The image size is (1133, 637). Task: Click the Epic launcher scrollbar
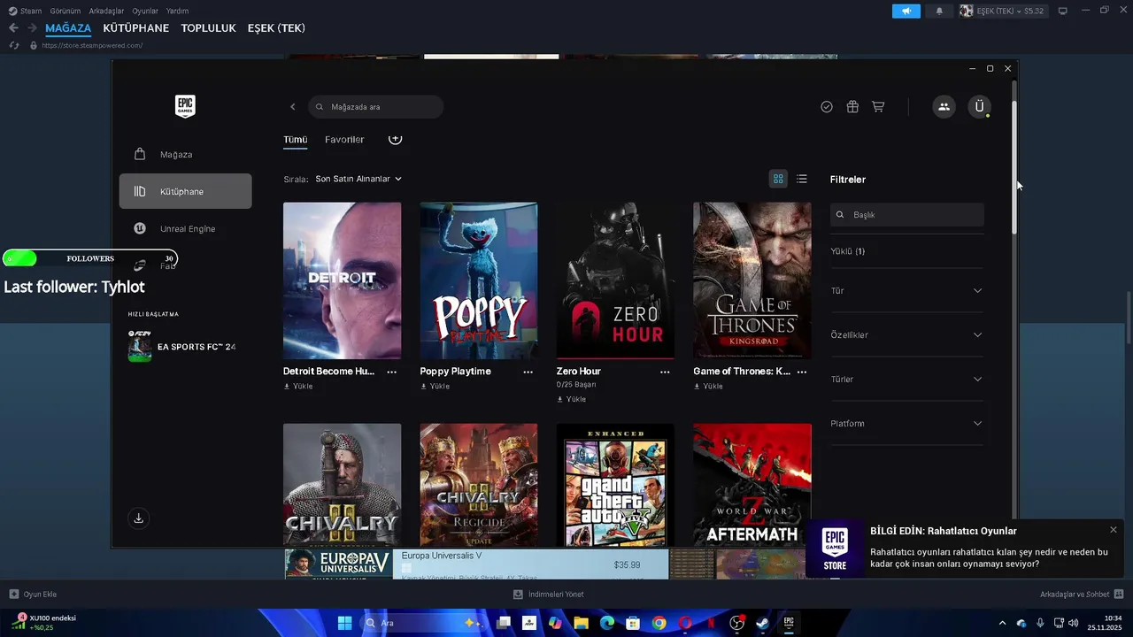(x=1014, y=168)
